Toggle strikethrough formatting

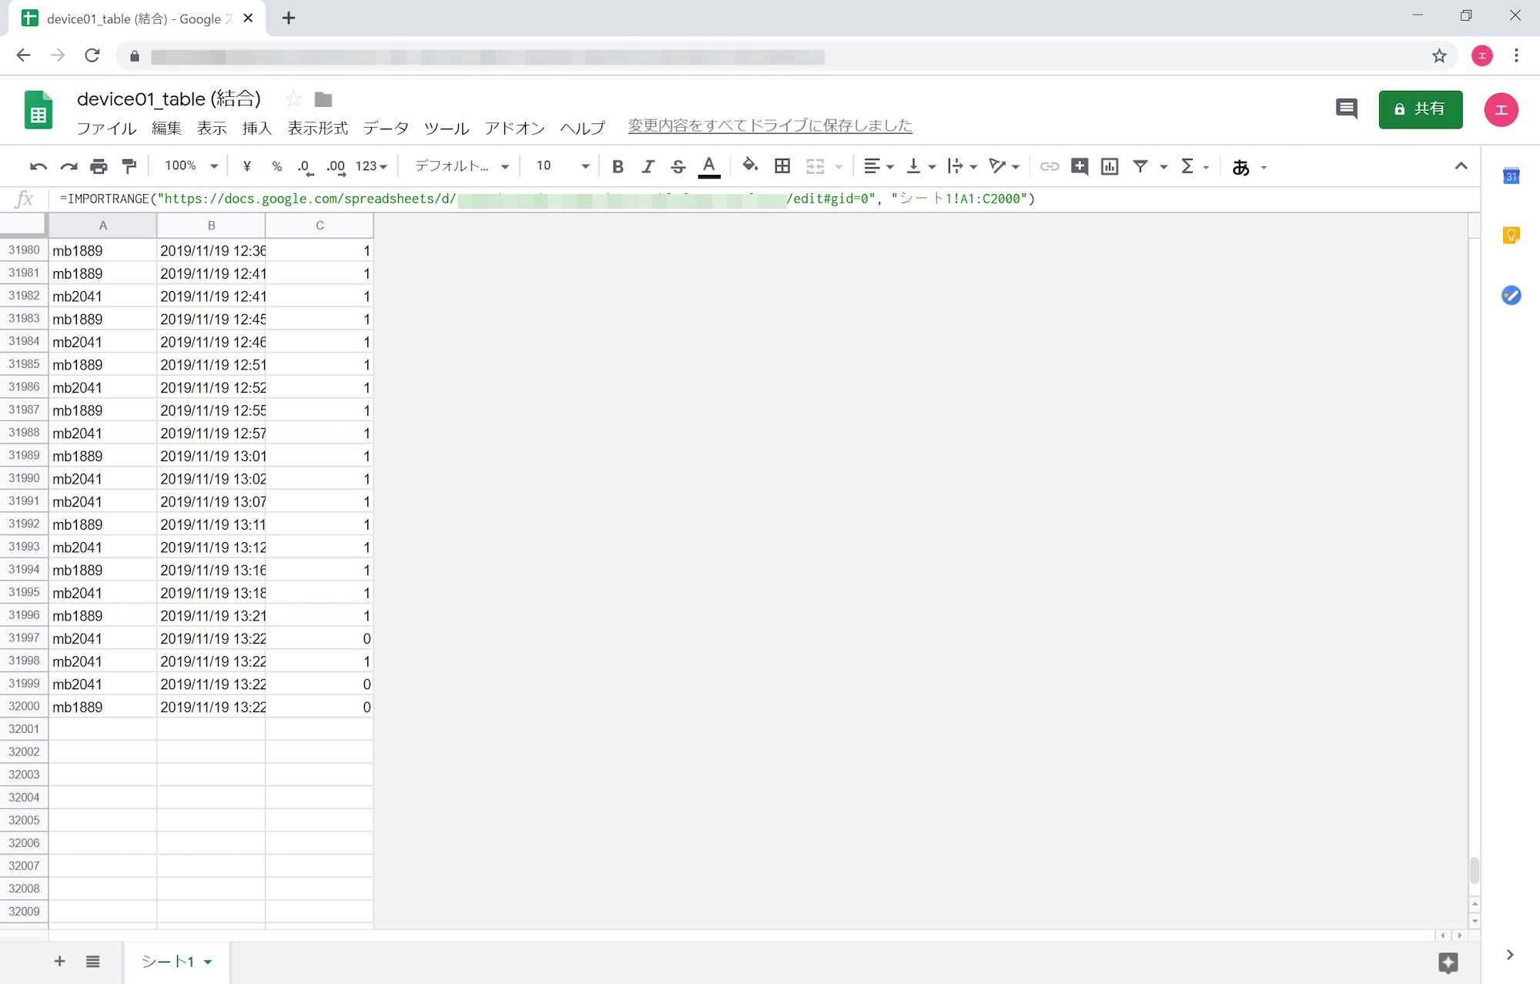click(678, 166)
